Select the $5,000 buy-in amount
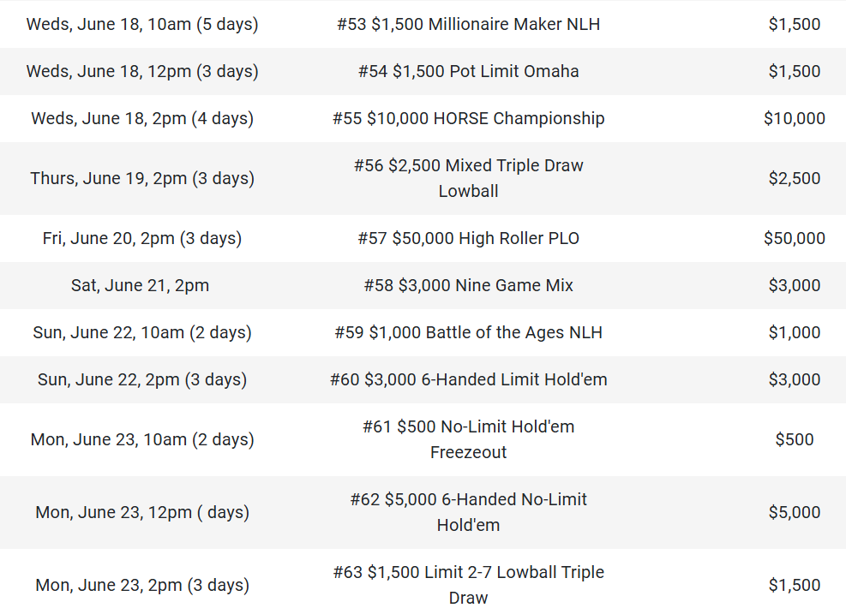Image resolution: width=846 pixels, height=608 pixels. [794, 512]
